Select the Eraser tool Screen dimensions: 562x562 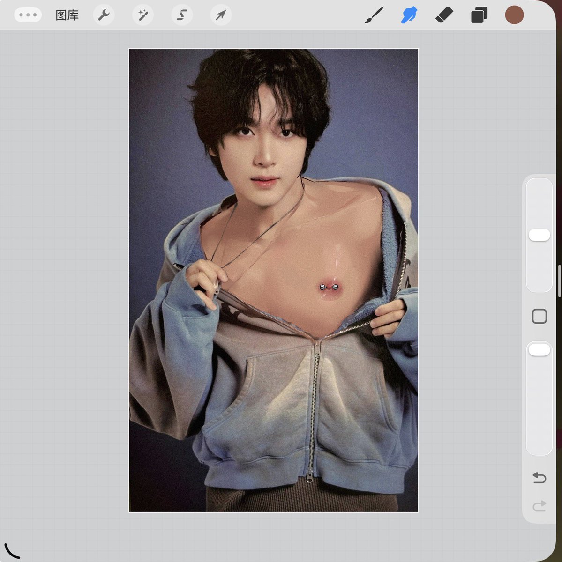point(444,15)
